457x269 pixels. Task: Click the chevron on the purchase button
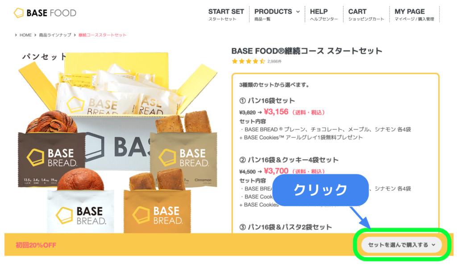click(433, 245)
